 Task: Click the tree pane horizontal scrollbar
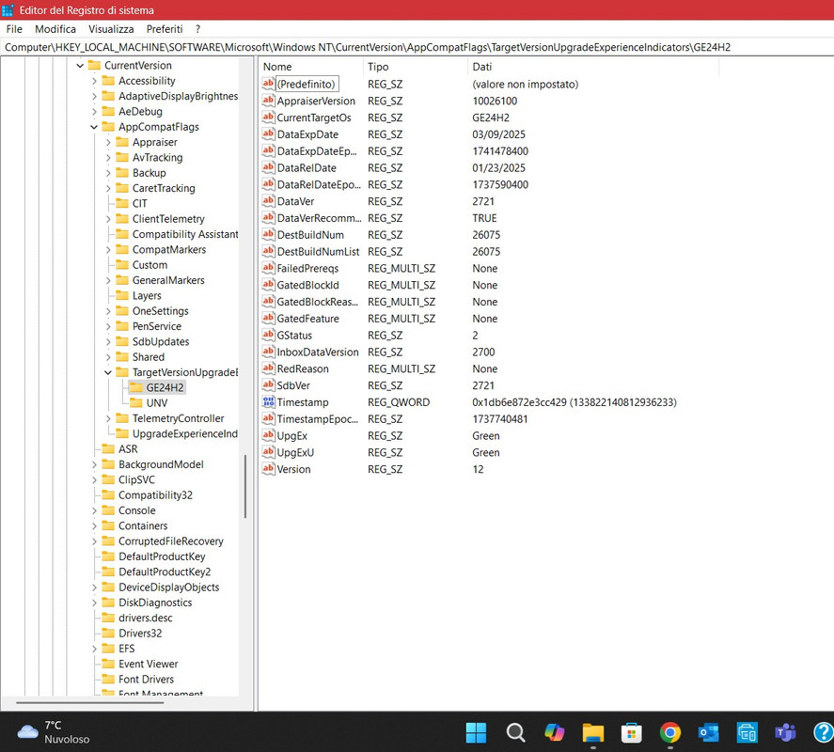(x=90, y=702)
